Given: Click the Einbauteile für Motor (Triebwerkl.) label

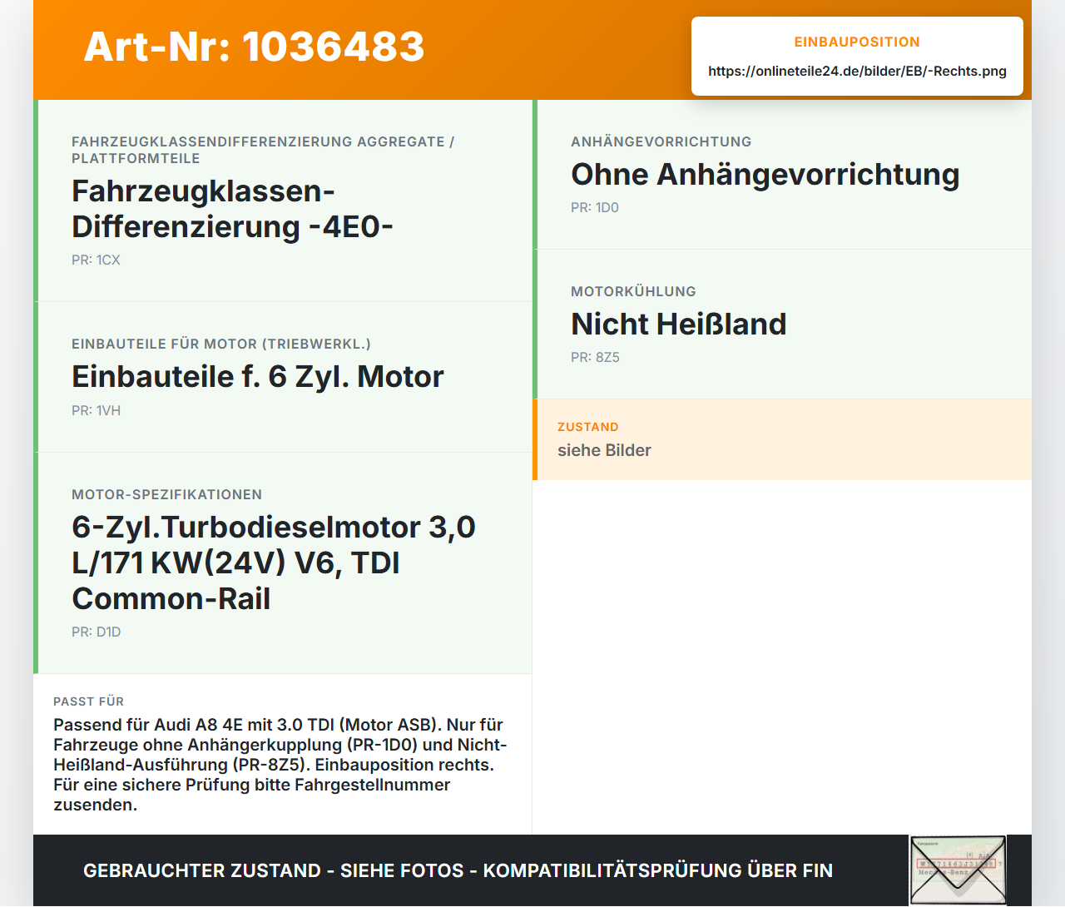Looking at the screenshot, I should pos(221,344).
